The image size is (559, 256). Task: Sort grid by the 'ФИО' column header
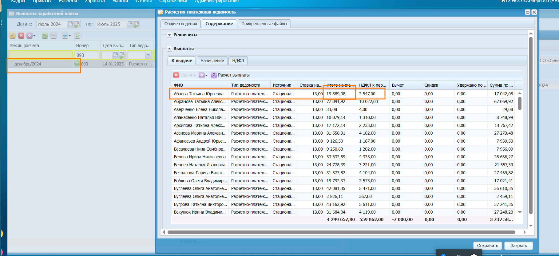click(200, 85)
